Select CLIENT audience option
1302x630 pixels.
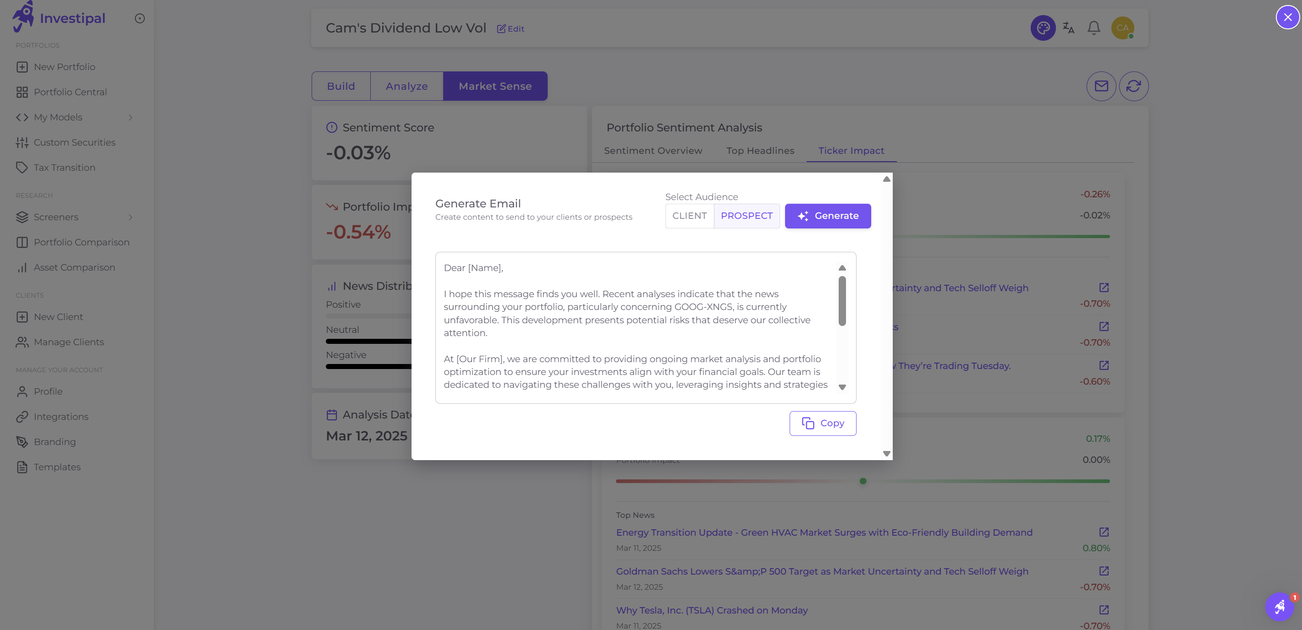689,216
